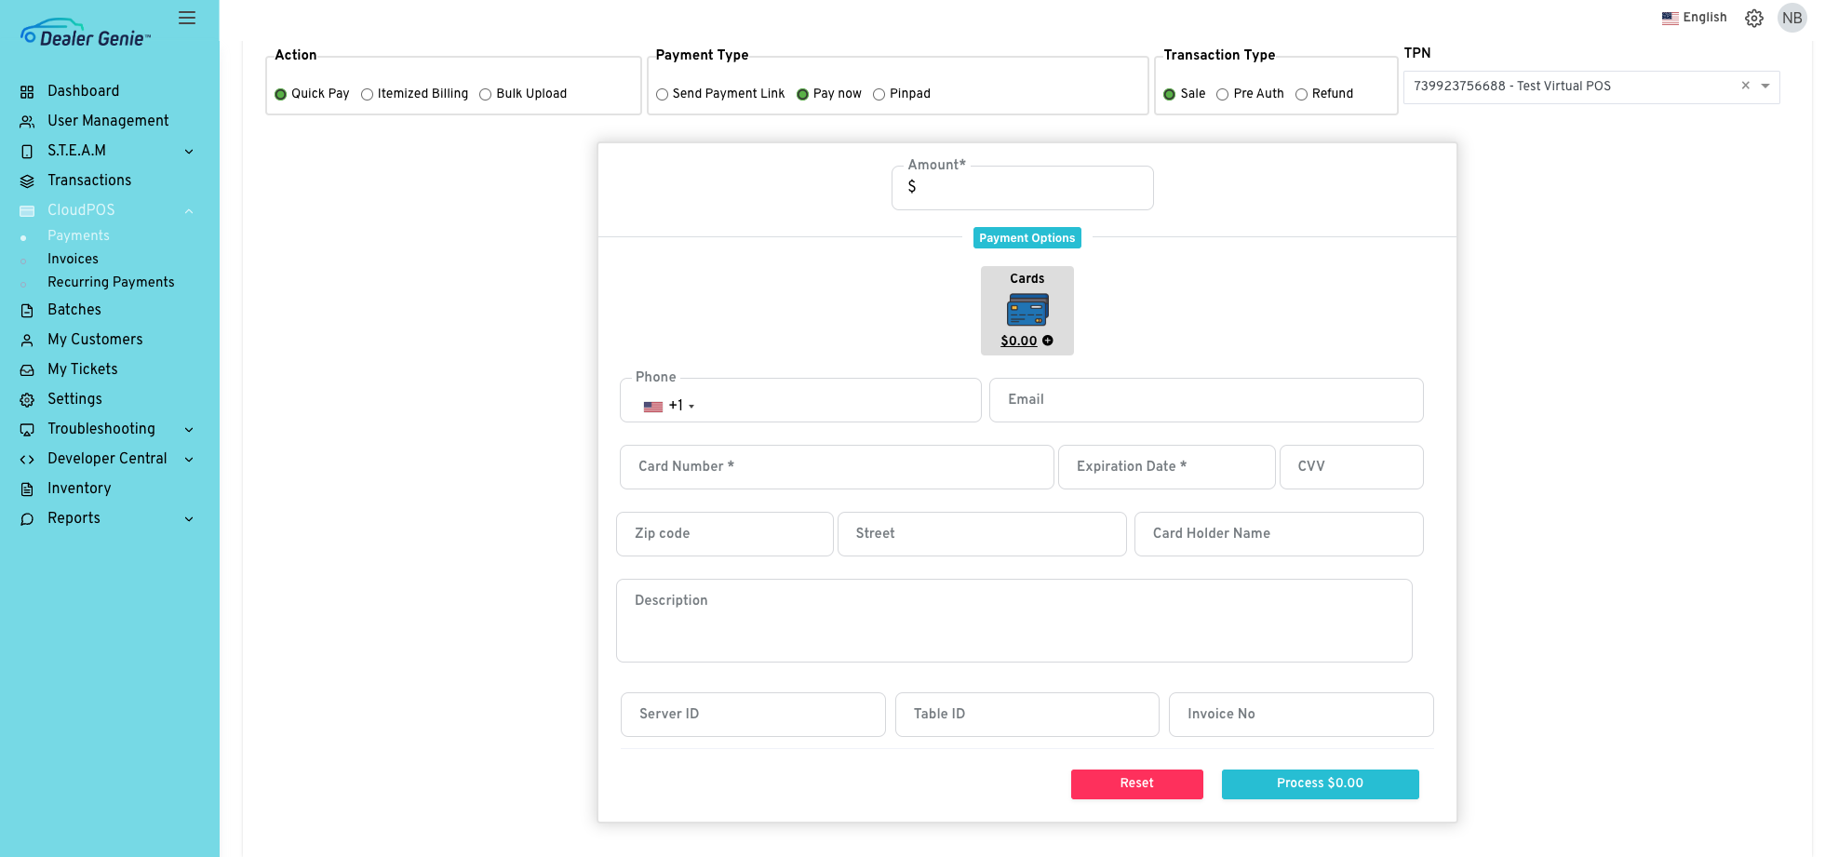
Task: Go to Transactions in the sidebar
Action: click(89, 181)
